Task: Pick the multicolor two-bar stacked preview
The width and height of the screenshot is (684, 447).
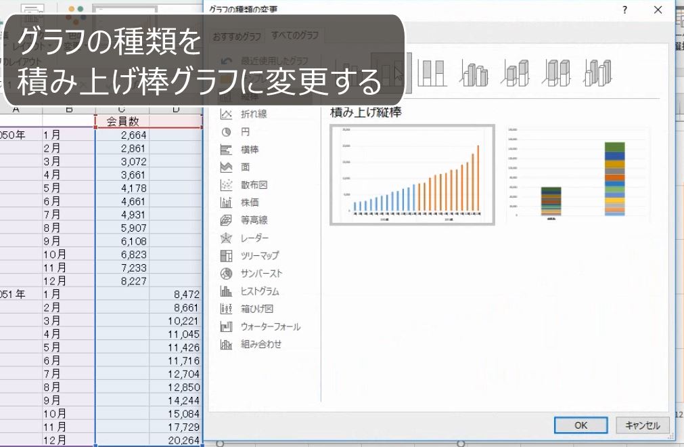Action: coord(578,175)
